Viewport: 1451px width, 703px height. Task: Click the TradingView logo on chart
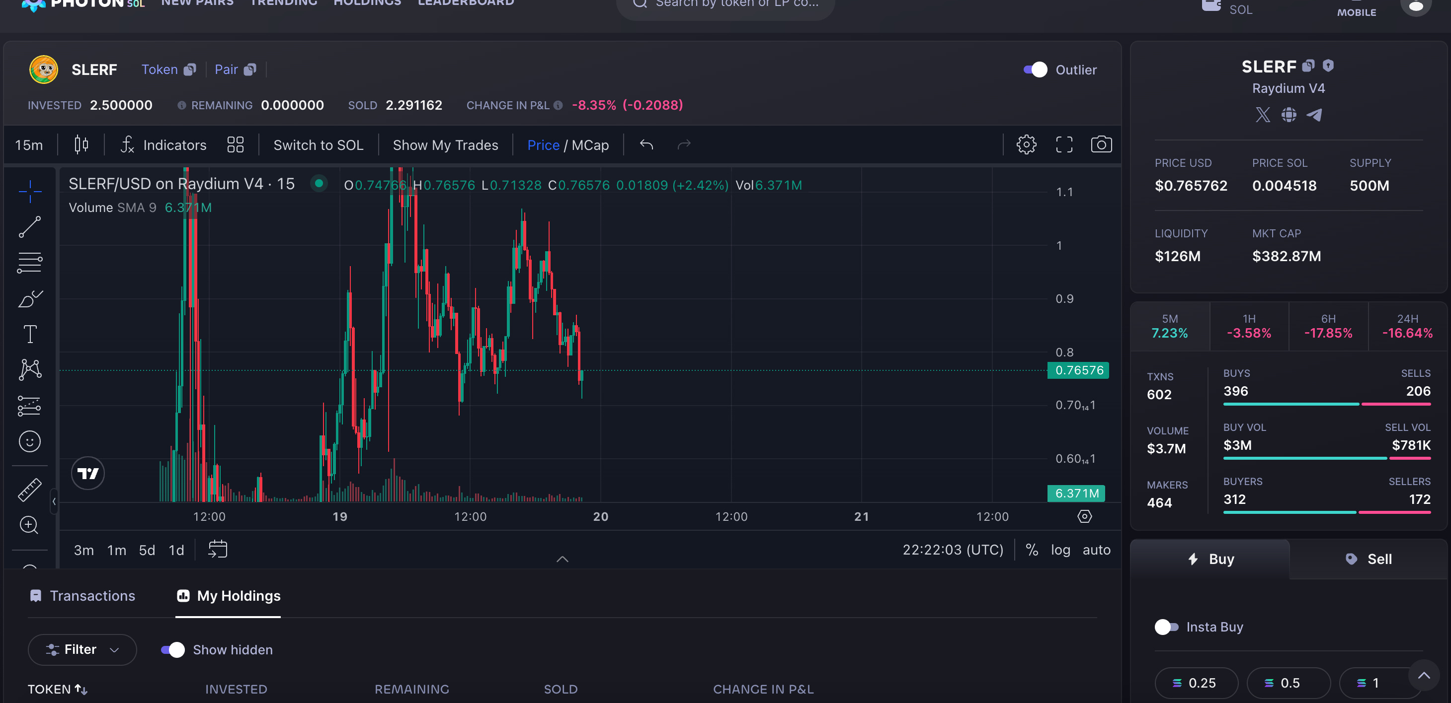click(88, 473)
